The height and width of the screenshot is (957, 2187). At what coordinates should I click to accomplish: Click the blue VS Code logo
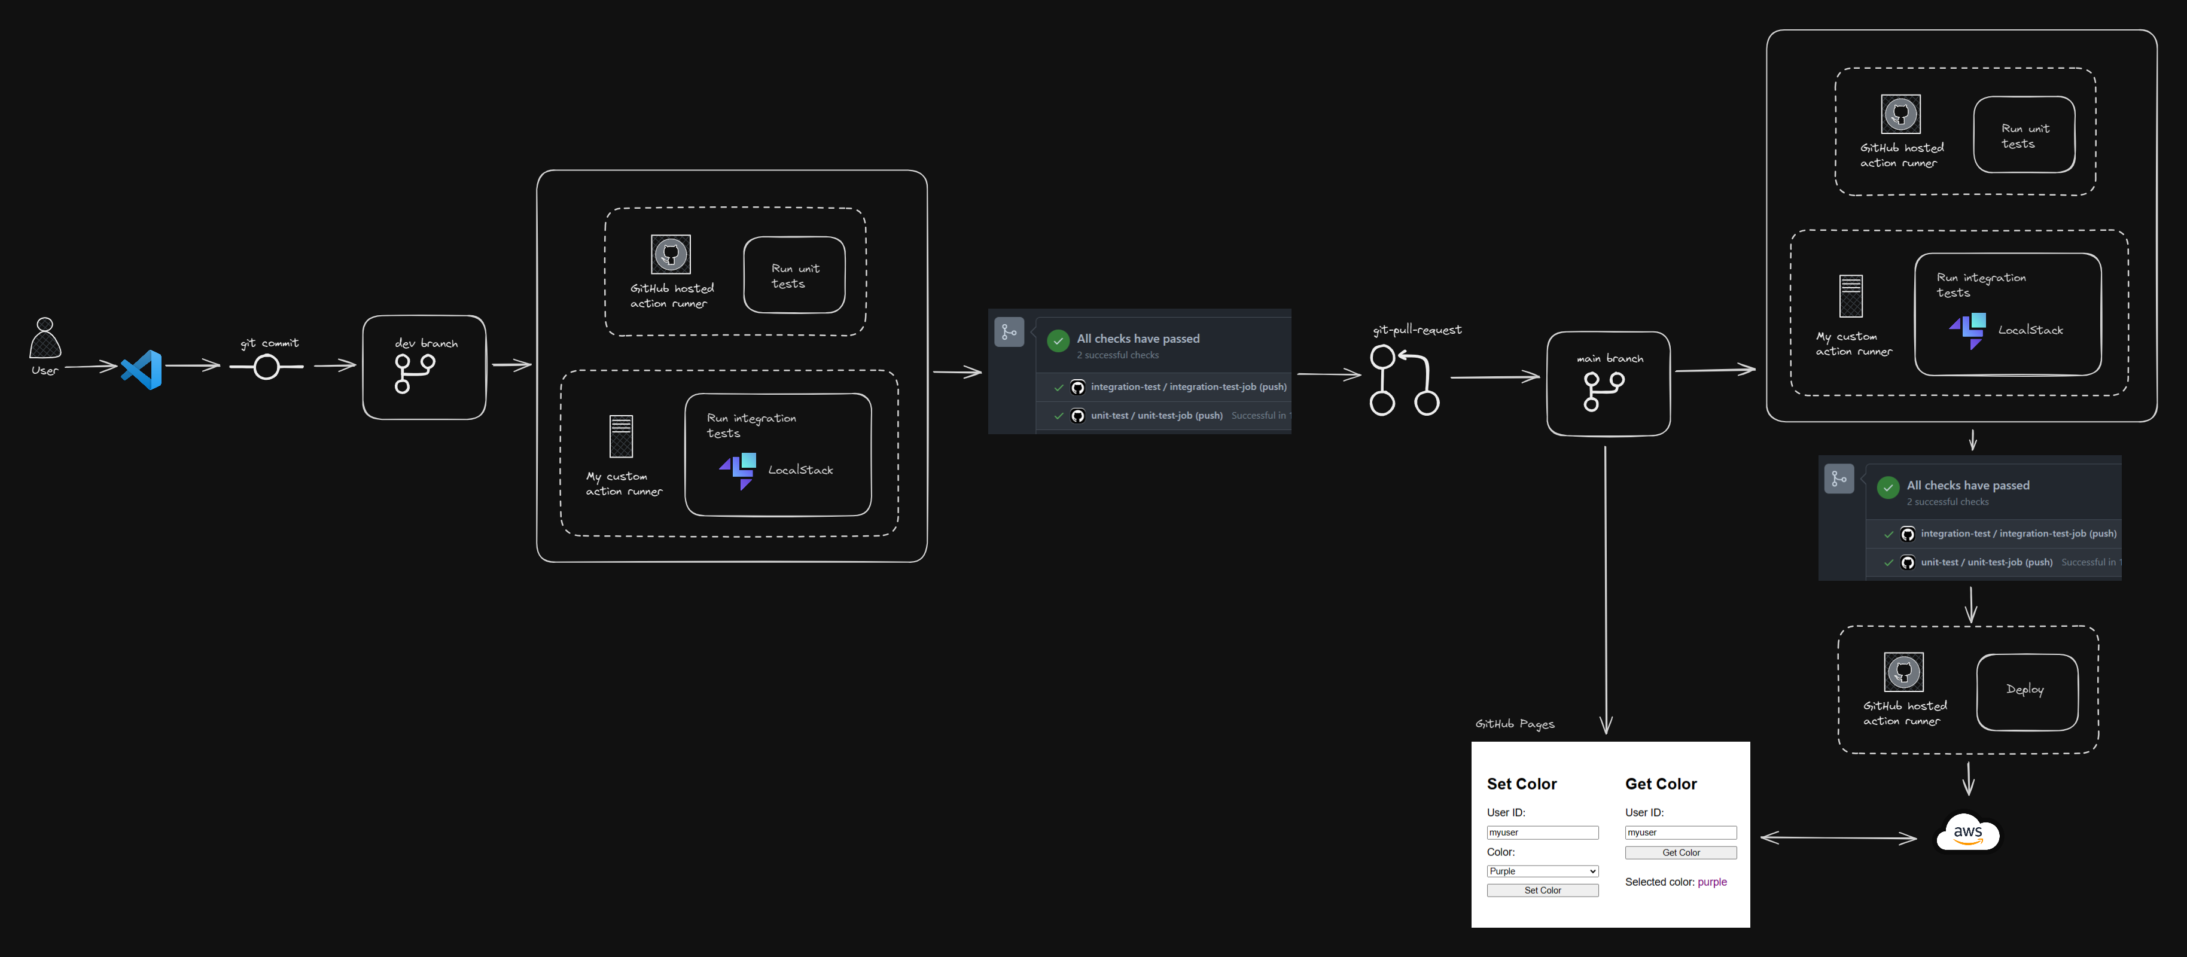(x=142, y=370)
